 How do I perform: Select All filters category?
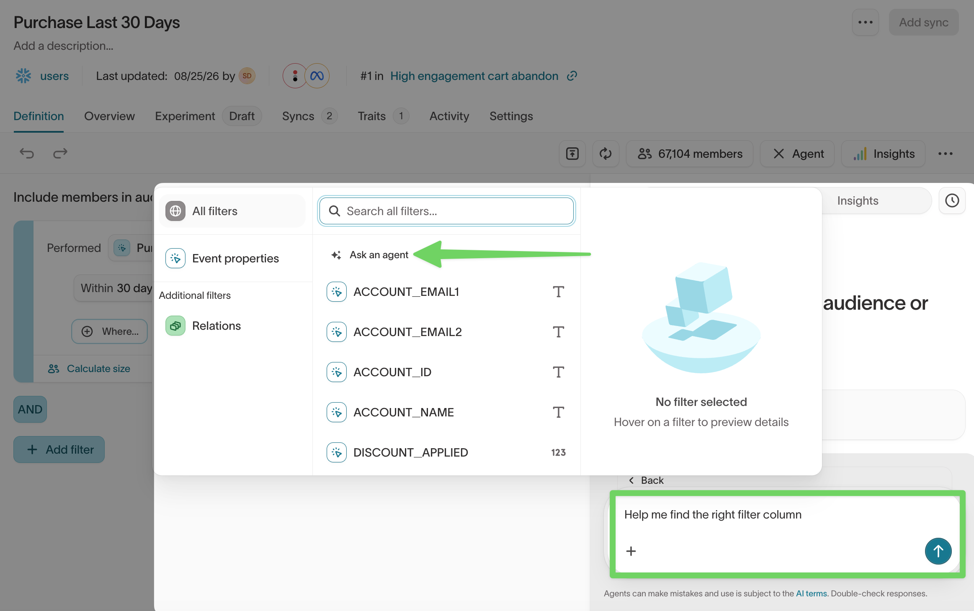tap(232, 211)
